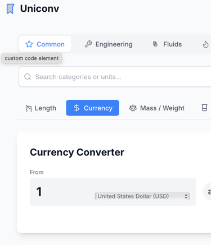The image size is (211, 245).
Task: Click the wrench icon beside Engineering
Action: tap(88, 44)
